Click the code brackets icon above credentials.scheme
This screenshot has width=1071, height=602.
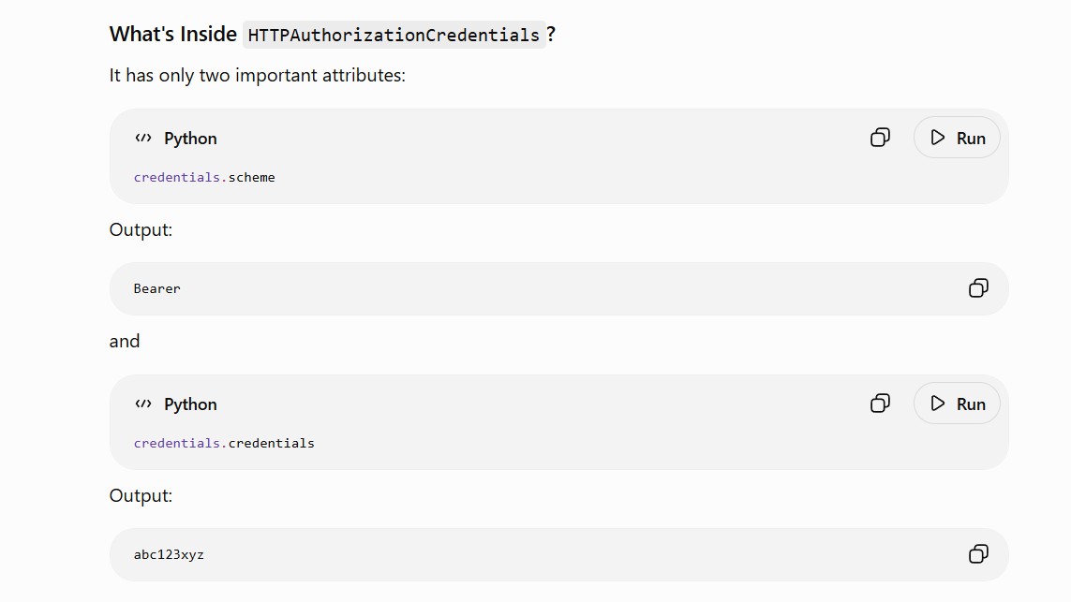(143, 138)
